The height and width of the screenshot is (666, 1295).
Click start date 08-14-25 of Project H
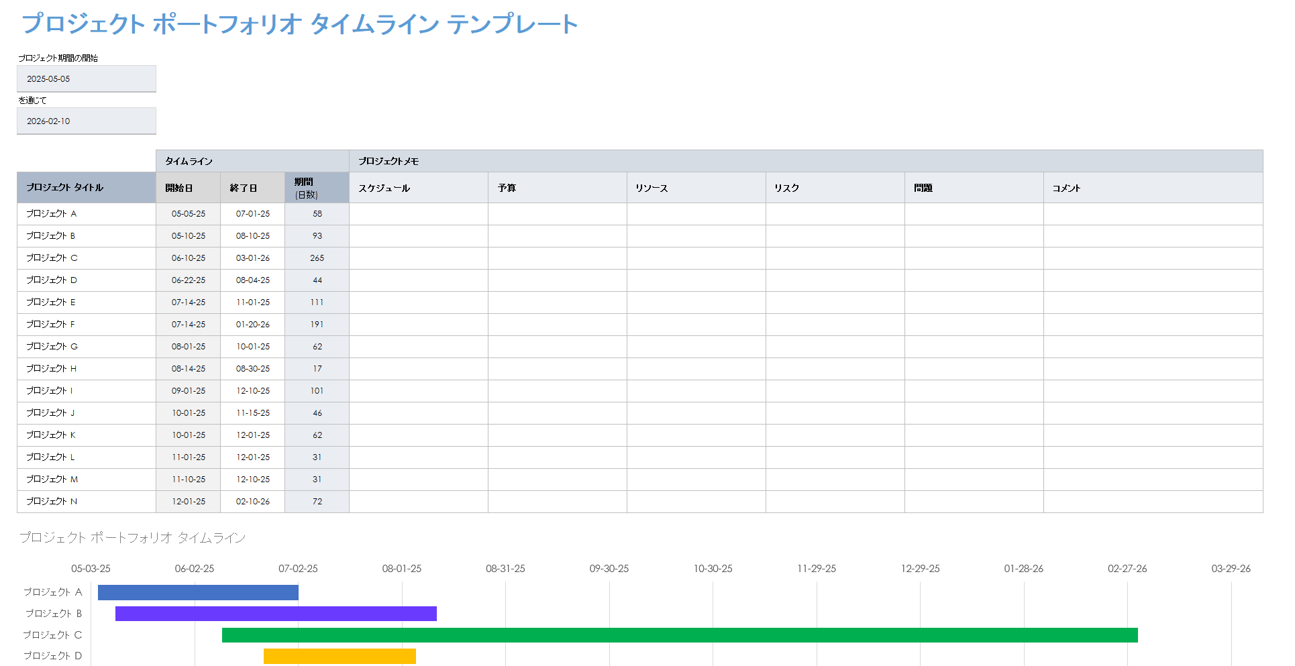[188, 369]
